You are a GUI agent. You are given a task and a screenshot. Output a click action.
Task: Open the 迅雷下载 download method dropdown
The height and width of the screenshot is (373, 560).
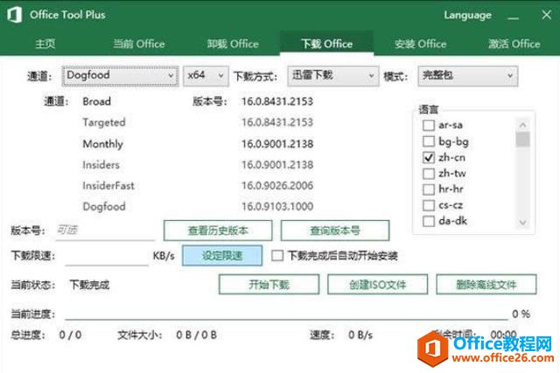click(332, 76)
